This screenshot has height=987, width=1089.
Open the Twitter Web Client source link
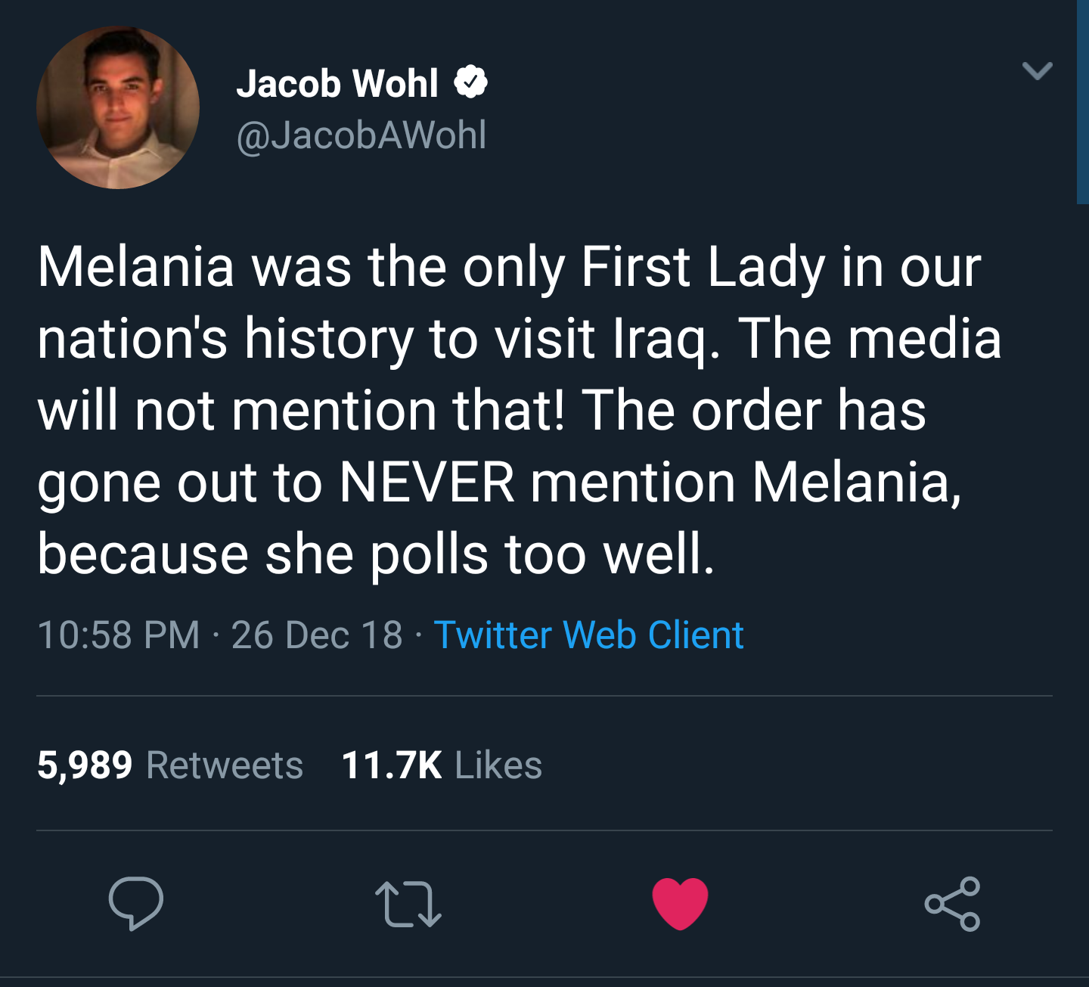(589, 635)
